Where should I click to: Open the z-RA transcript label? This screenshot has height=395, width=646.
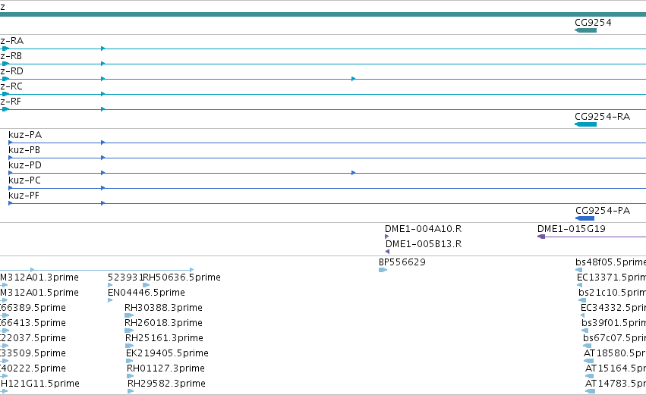click(x=12, y=41)
